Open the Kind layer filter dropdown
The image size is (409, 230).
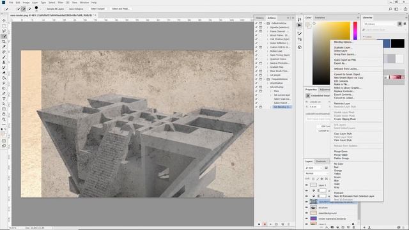coord(314,168)
